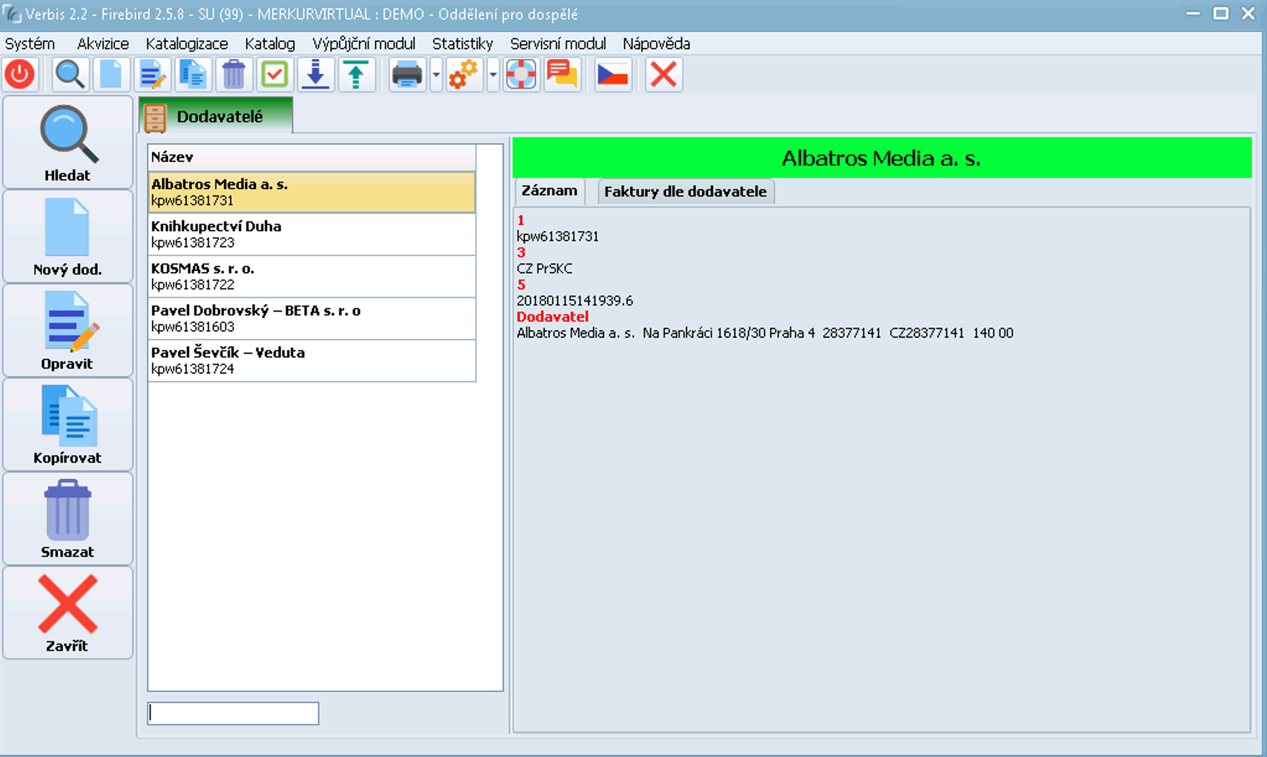The image size is (1267, 757).
Task: Switch to the Záznam tab
Action: (x=549, y=191)
